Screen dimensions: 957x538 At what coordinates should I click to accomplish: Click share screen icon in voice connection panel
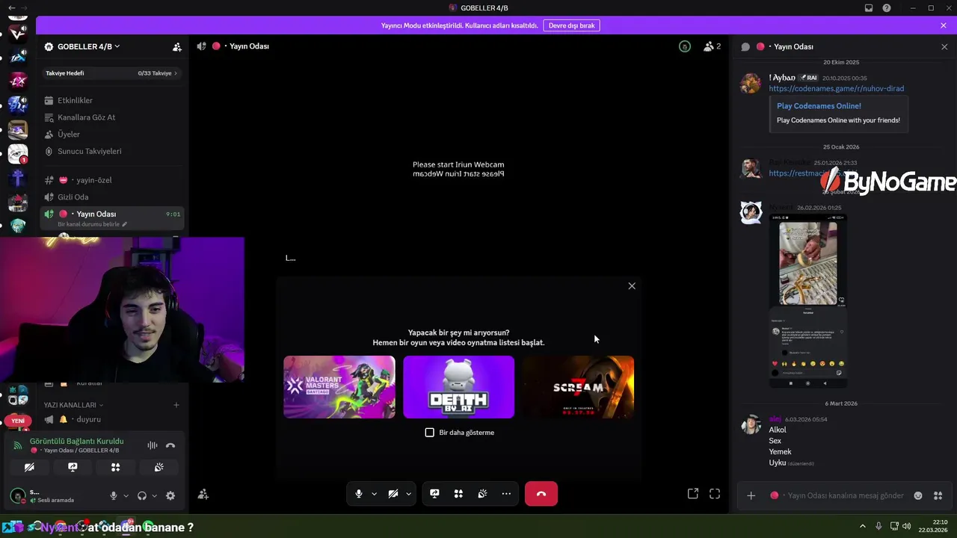tap(73, 467)
